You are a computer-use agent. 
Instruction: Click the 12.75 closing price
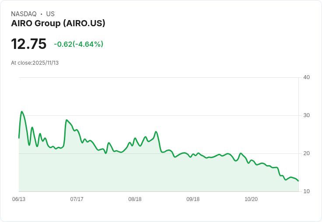point(28,44)
